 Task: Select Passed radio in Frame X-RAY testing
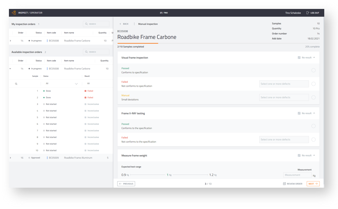tap(313, 126)
